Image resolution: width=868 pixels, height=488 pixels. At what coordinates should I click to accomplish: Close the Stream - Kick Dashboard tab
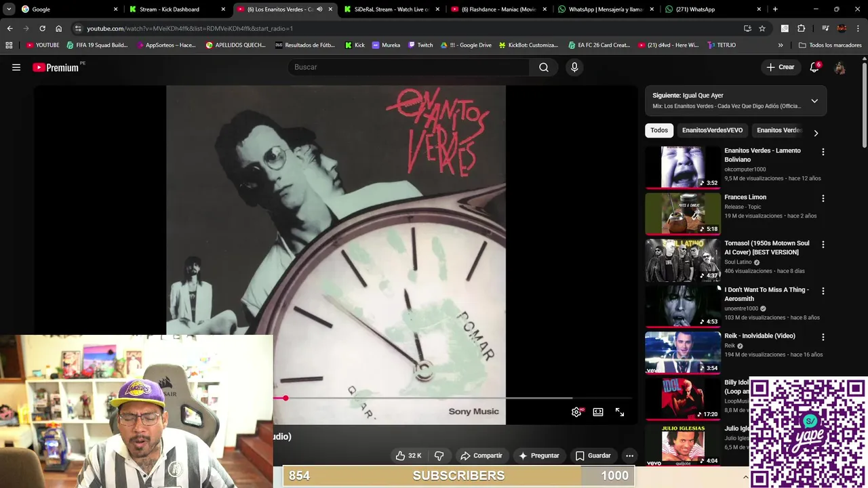[223, 9]
